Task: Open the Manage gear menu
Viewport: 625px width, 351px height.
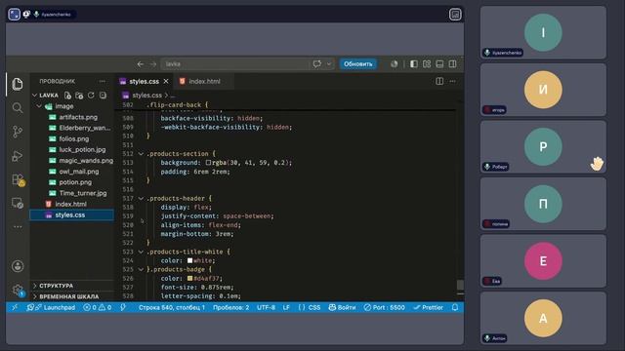Action: pos(18,291)
